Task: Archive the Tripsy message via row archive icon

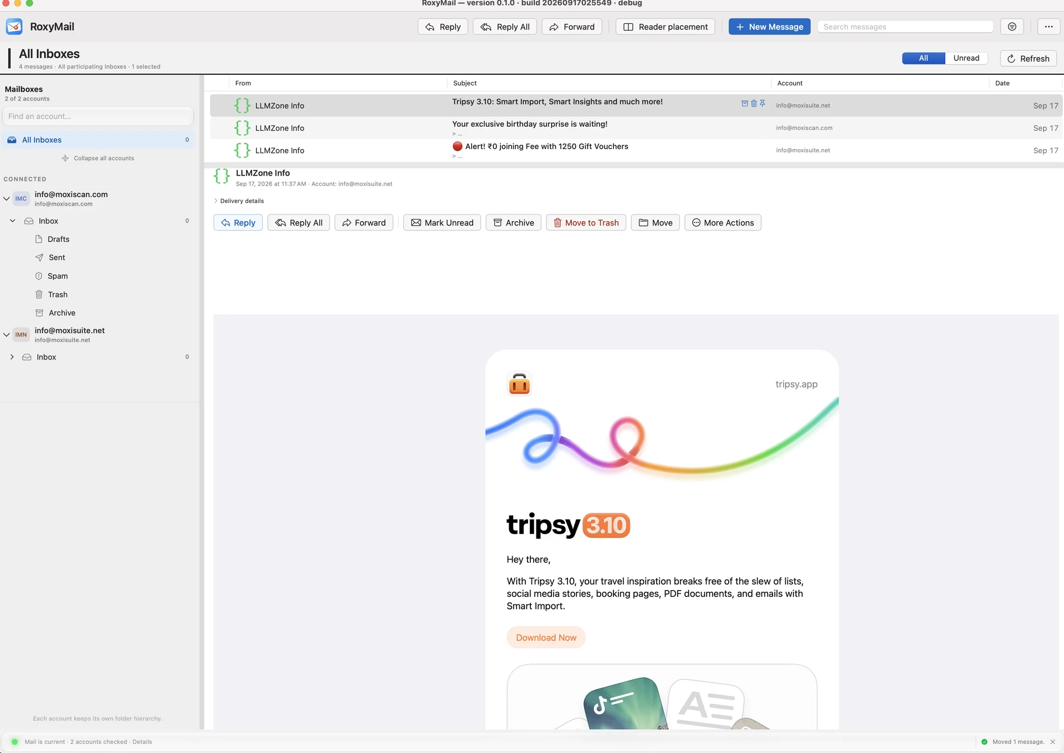Action: [x=745, y=104]
